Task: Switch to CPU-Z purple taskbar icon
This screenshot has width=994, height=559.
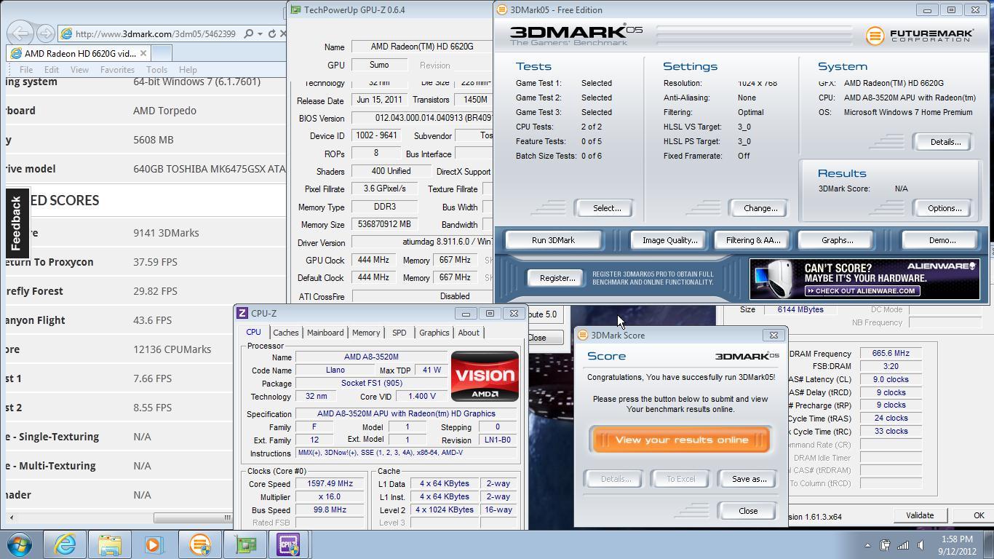Action: point(289,544)
